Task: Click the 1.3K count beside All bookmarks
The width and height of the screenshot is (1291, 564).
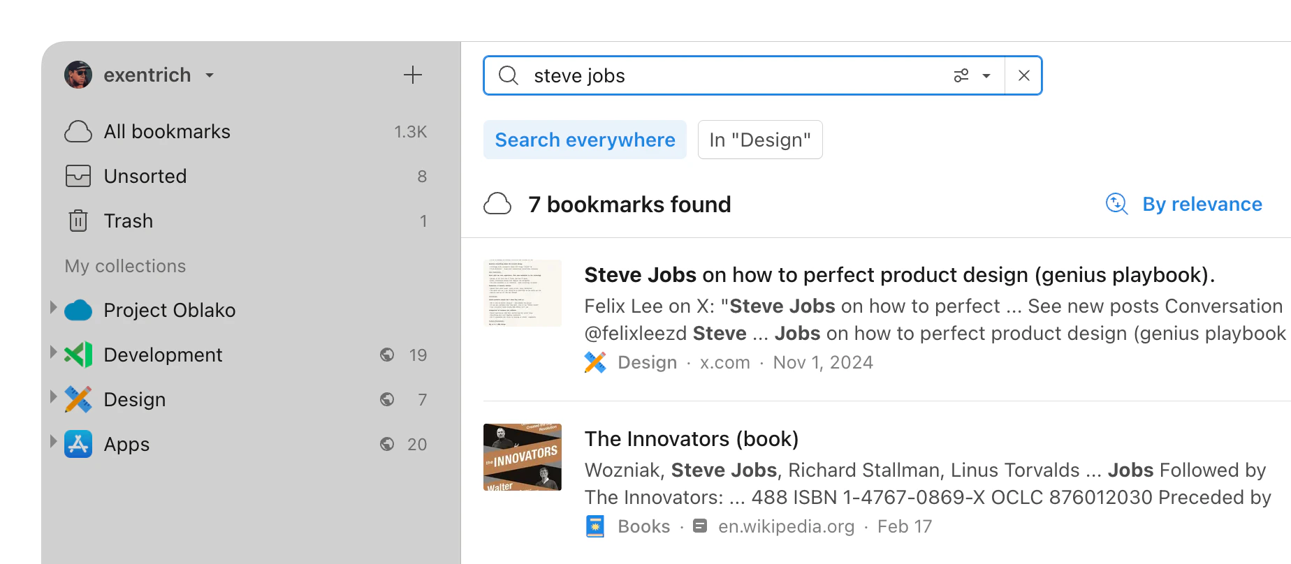Action: coord(411,131)
